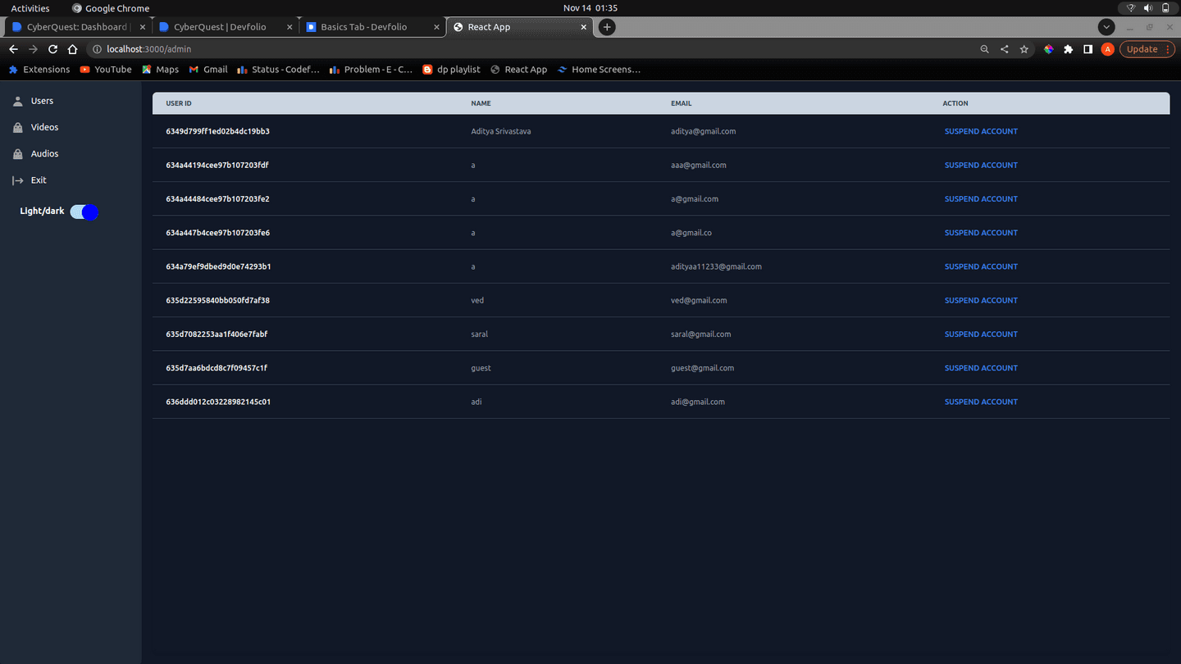Suspend account for user adi

[x=981, y=402]
